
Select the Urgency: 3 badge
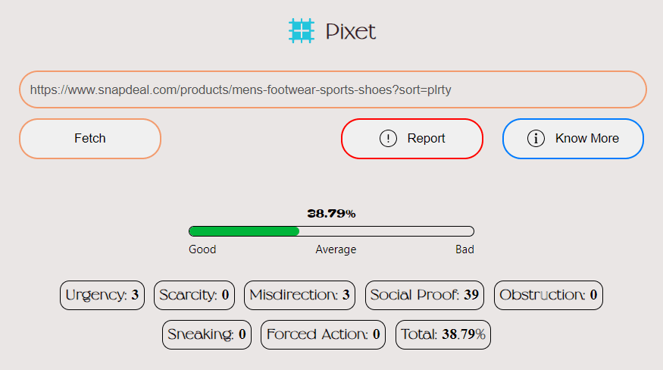(x=102, y=295)
